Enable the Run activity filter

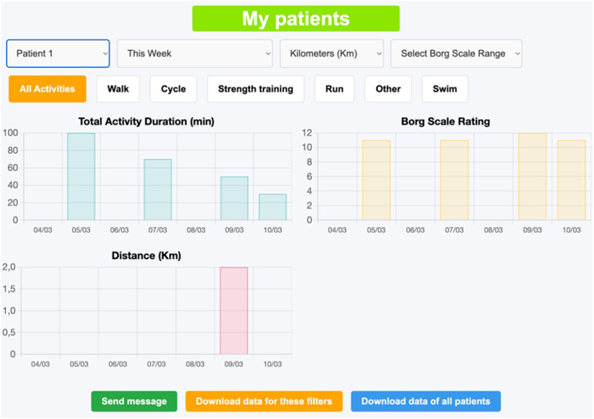click(334, 89)
